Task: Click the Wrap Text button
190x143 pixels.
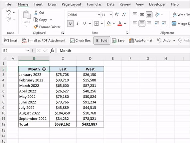Action: pyautogui.click(x=181, y=15)
